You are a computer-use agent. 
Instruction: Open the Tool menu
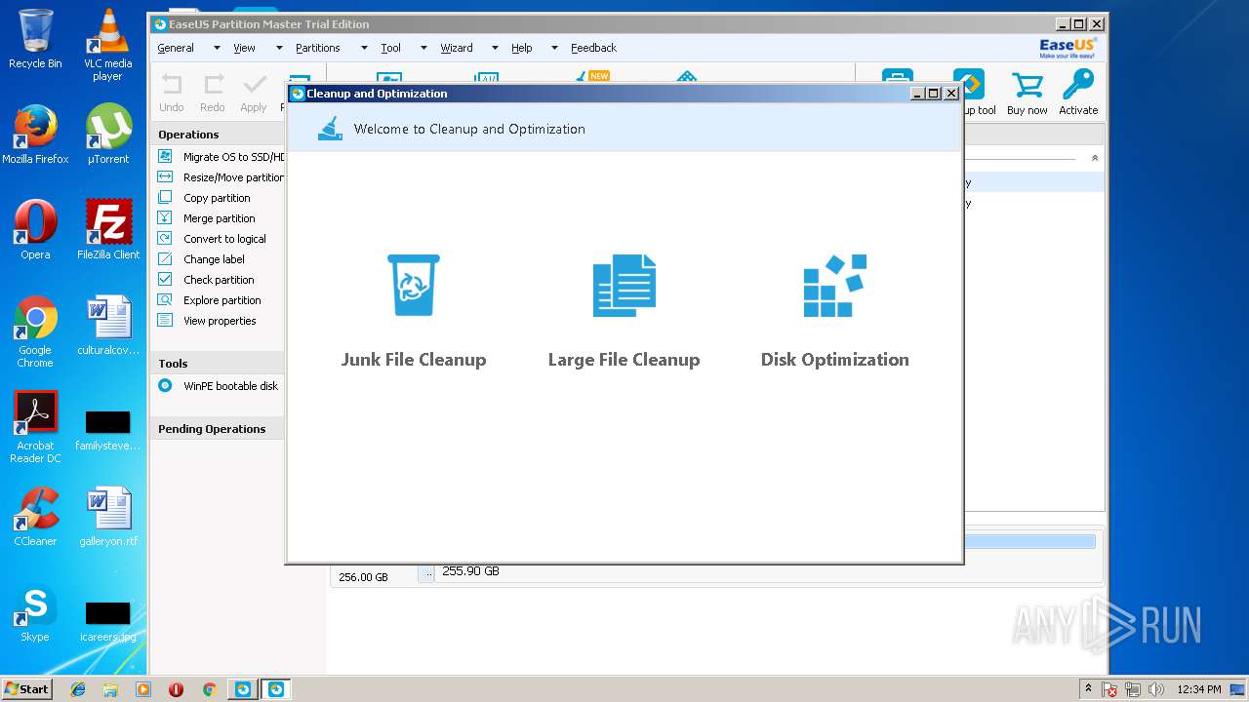tap(390, 48)
